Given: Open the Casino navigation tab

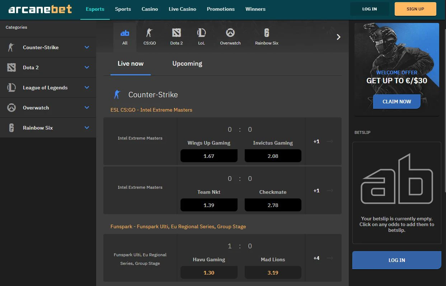Looking at the screenshot, I should 150,9.
